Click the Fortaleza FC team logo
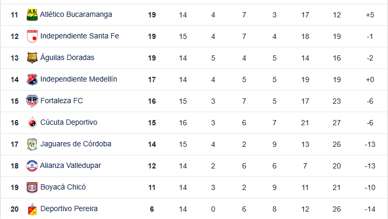Viewport: 388px width, 219px height. coord(32,101)
